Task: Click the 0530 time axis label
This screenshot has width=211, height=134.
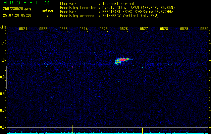Action: [x=204, y=28]
